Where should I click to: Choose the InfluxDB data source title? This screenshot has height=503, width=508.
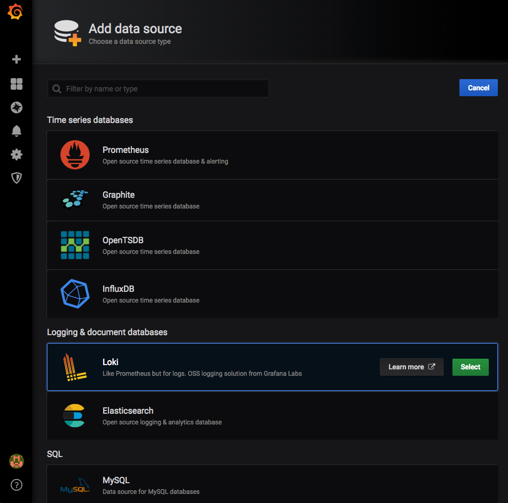(118, 289)
